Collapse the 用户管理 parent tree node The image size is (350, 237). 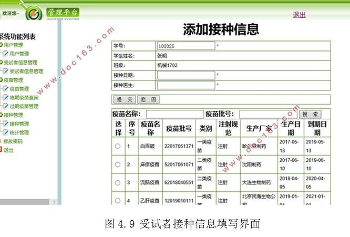(2, 45)
